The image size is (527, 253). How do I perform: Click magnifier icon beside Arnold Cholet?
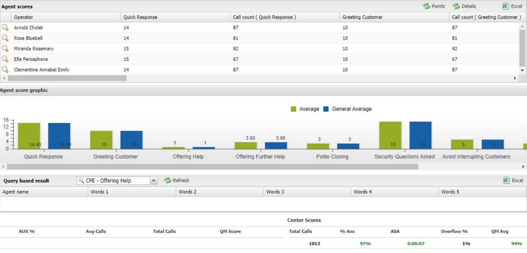5,28
